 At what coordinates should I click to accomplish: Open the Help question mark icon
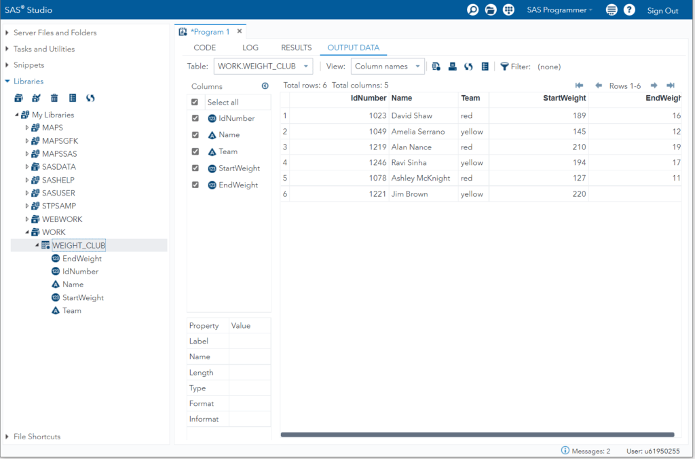(x=629, y=10)
